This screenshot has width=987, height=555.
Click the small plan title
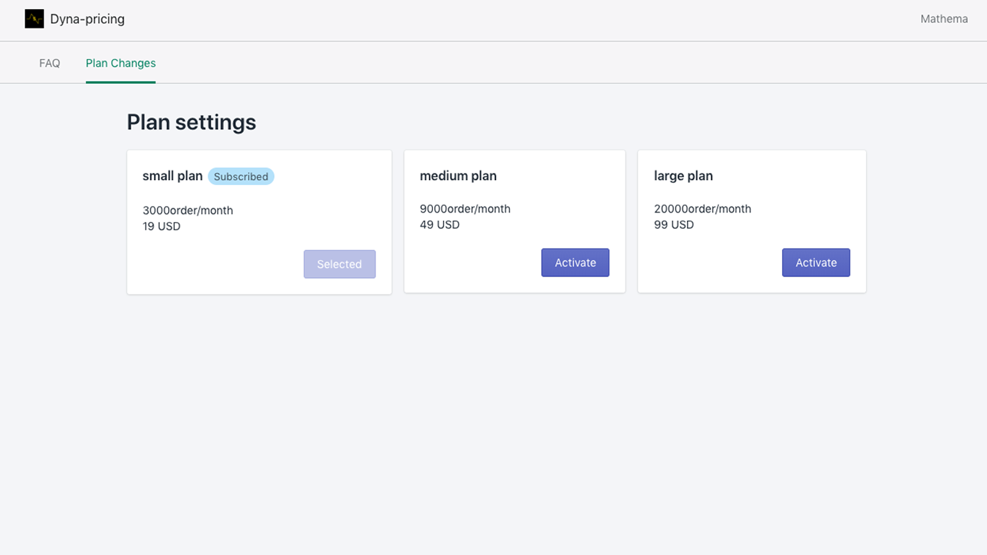tap(172, 176)
